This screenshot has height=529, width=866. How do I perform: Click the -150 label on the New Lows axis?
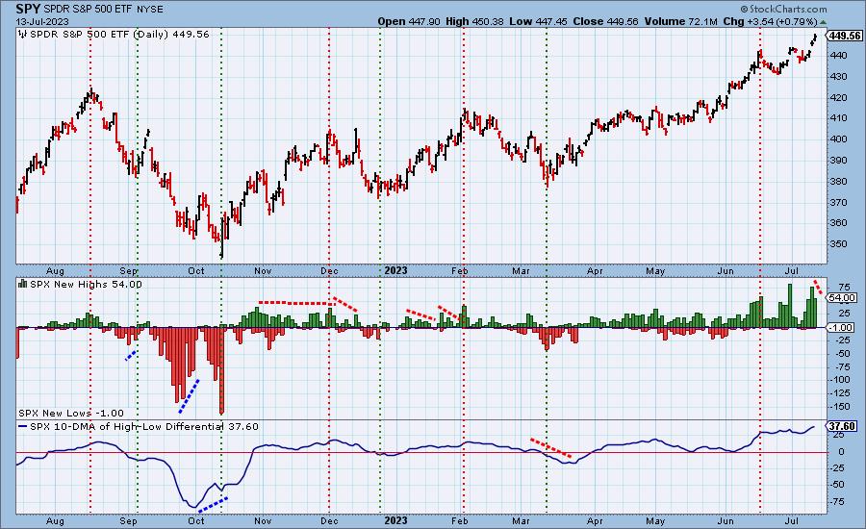click(x=840, y=407)
